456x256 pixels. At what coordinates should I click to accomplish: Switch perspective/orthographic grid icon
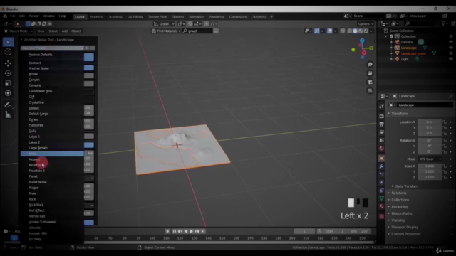click(370, 90)
